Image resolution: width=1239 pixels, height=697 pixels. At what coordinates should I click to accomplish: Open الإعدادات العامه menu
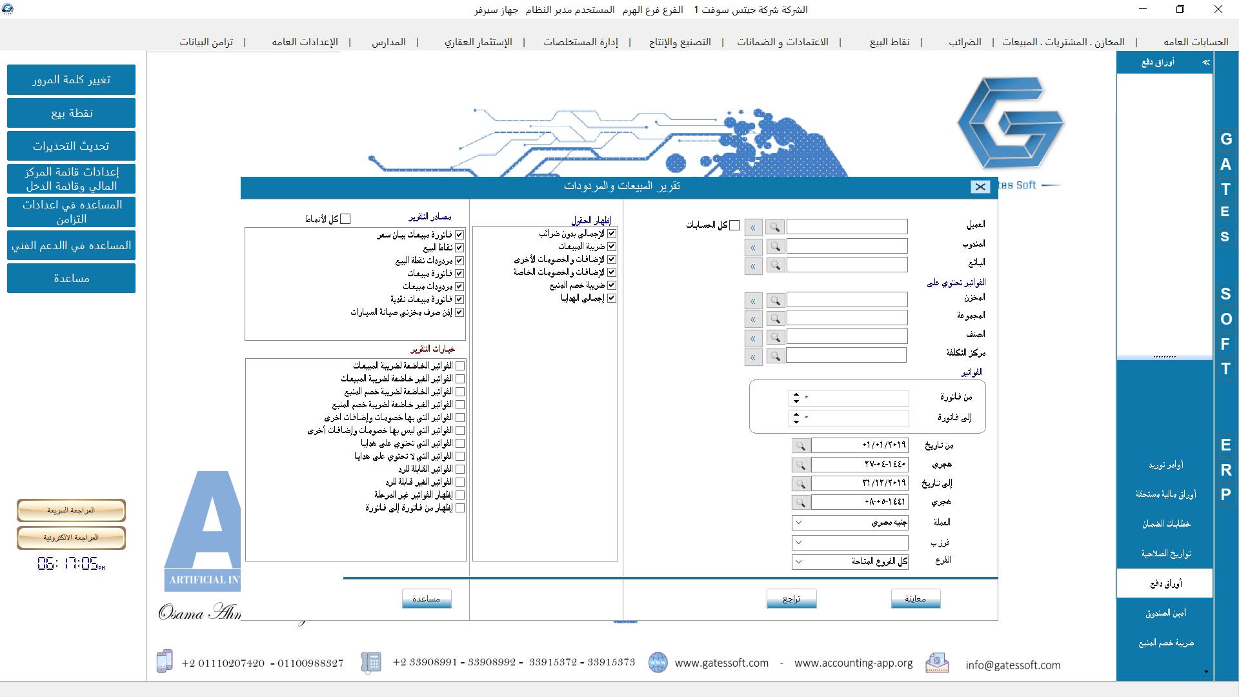[x=305, y=42]
